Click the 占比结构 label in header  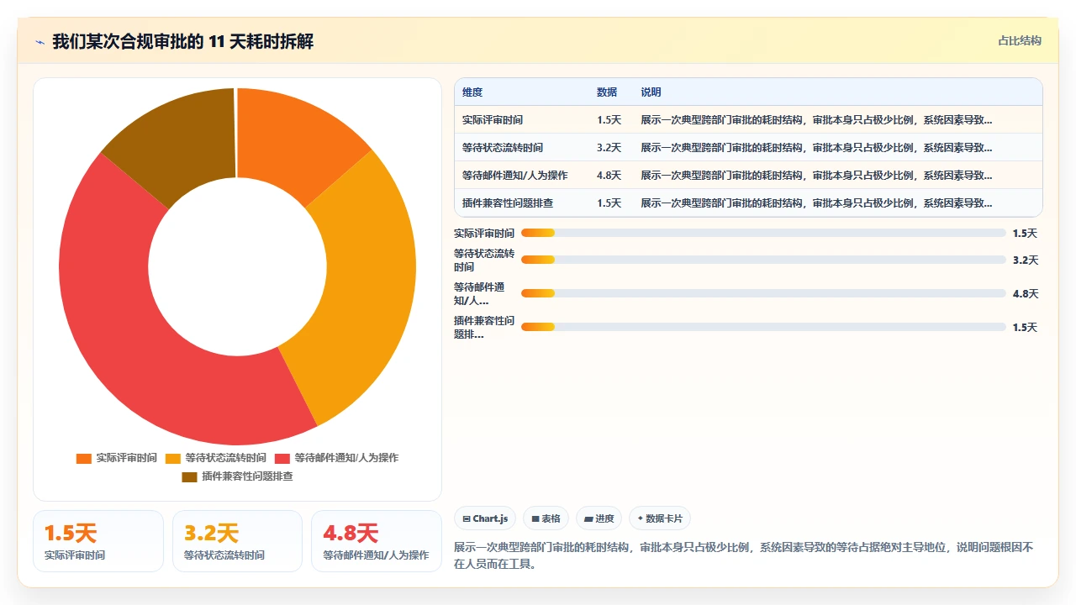(x=1020, y=40)
